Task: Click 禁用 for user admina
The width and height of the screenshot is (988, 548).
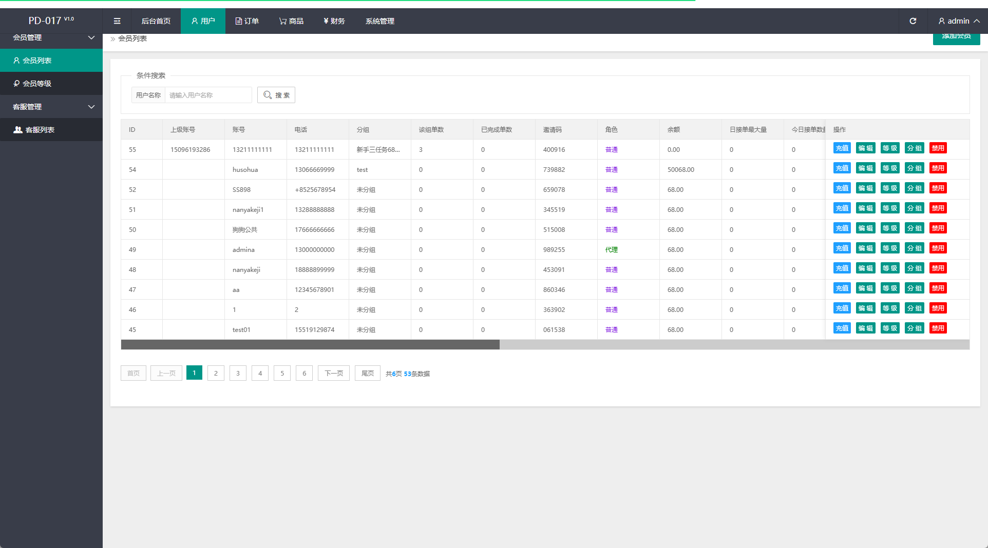Action: pos(938,248)
